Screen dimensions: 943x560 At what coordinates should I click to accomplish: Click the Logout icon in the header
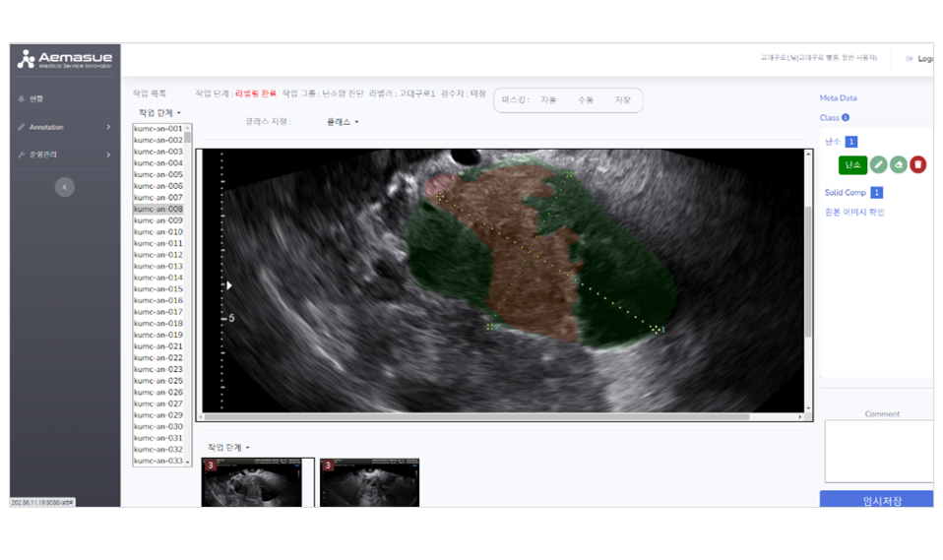click(x=910, y=58)
